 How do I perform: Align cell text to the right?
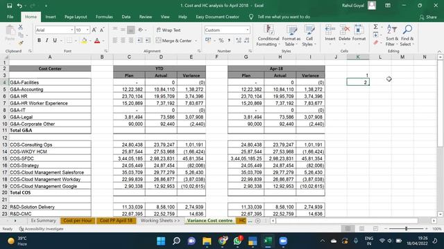[x=130, y=41]
